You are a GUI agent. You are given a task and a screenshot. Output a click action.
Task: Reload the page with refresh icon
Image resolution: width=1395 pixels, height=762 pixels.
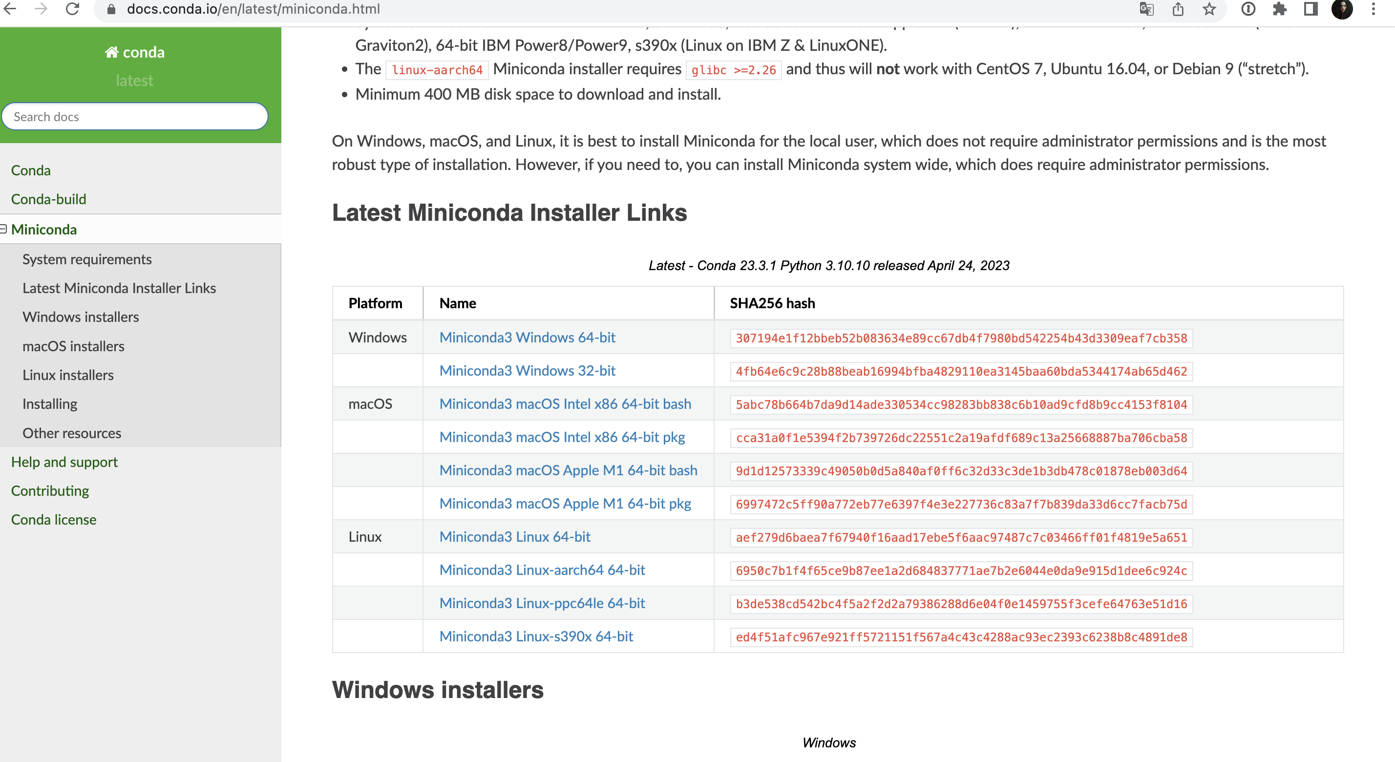click(73, 9)
